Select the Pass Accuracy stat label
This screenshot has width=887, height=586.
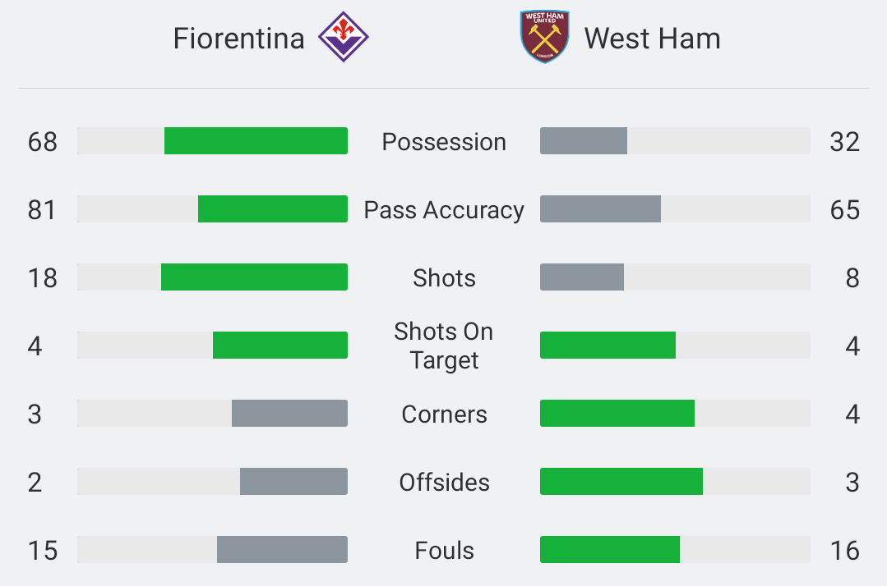pos(444,210)
